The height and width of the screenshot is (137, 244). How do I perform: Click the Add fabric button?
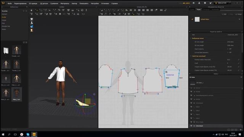coord(224,14)
